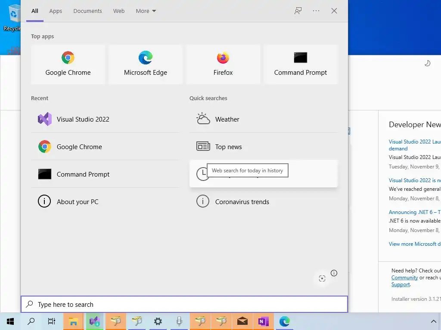Click the 'Installer version 3.1.21...' text
The image size is (441, 330).
click(416, 299)
